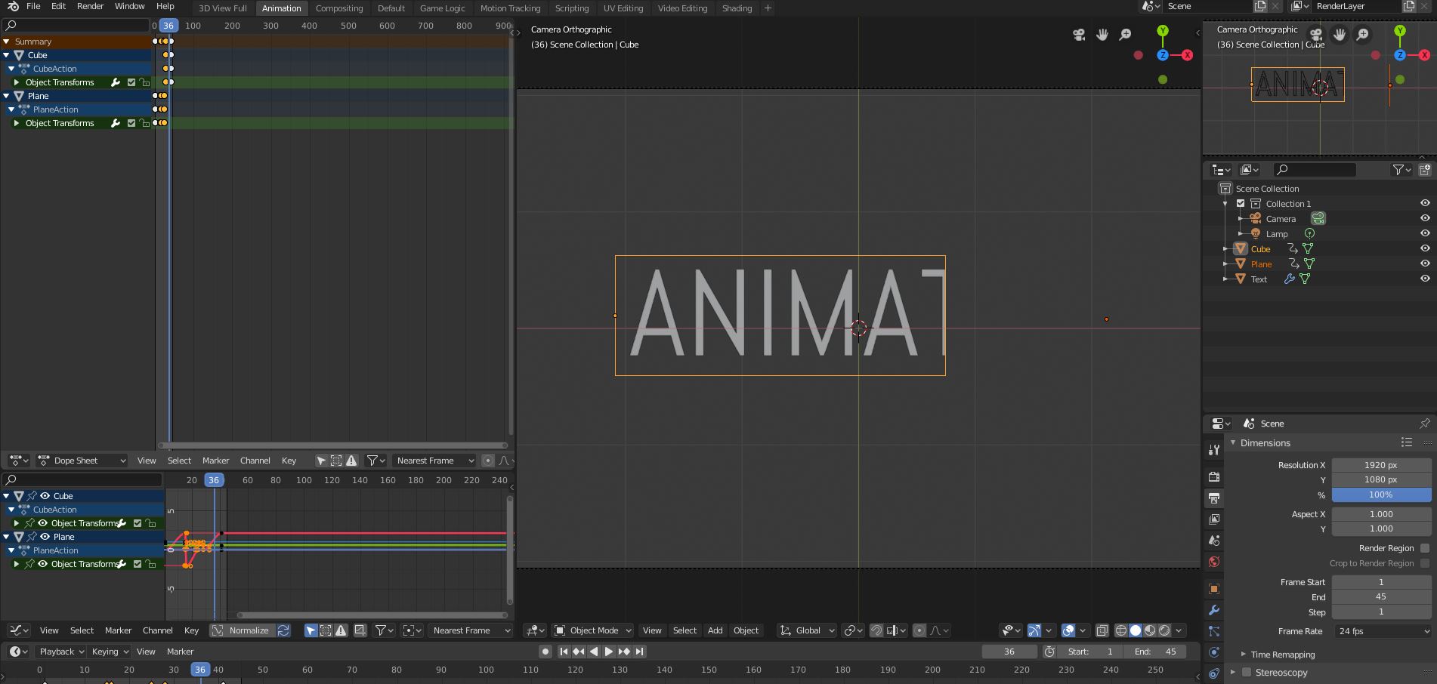The width and height of the screenshot is (1437, 684).
Task: Jump to the last frame endpoint
Action: pyautogui.click(x=640, y=652)
